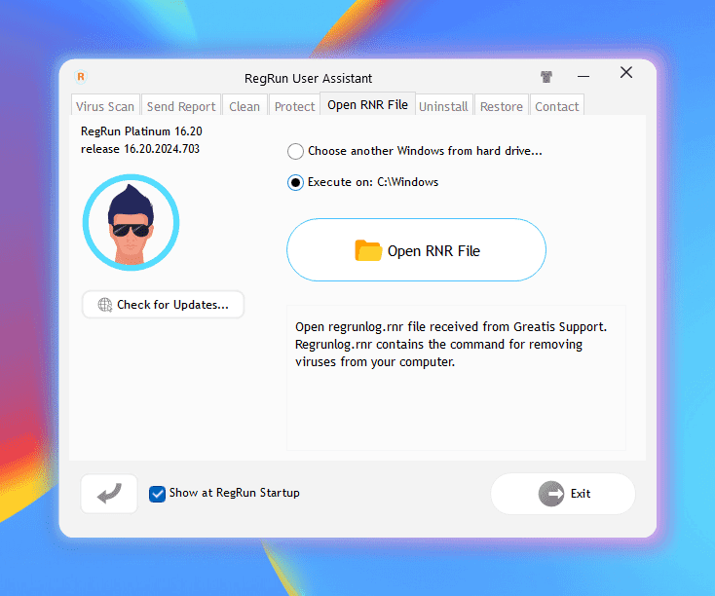Click the RegRun app icon in title bar
The width and height of the screenshot is (715, 596).
[81, 76]
